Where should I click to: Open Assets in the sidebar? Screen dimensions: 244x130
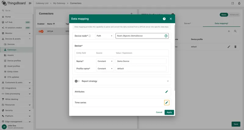tap(16, 55)
